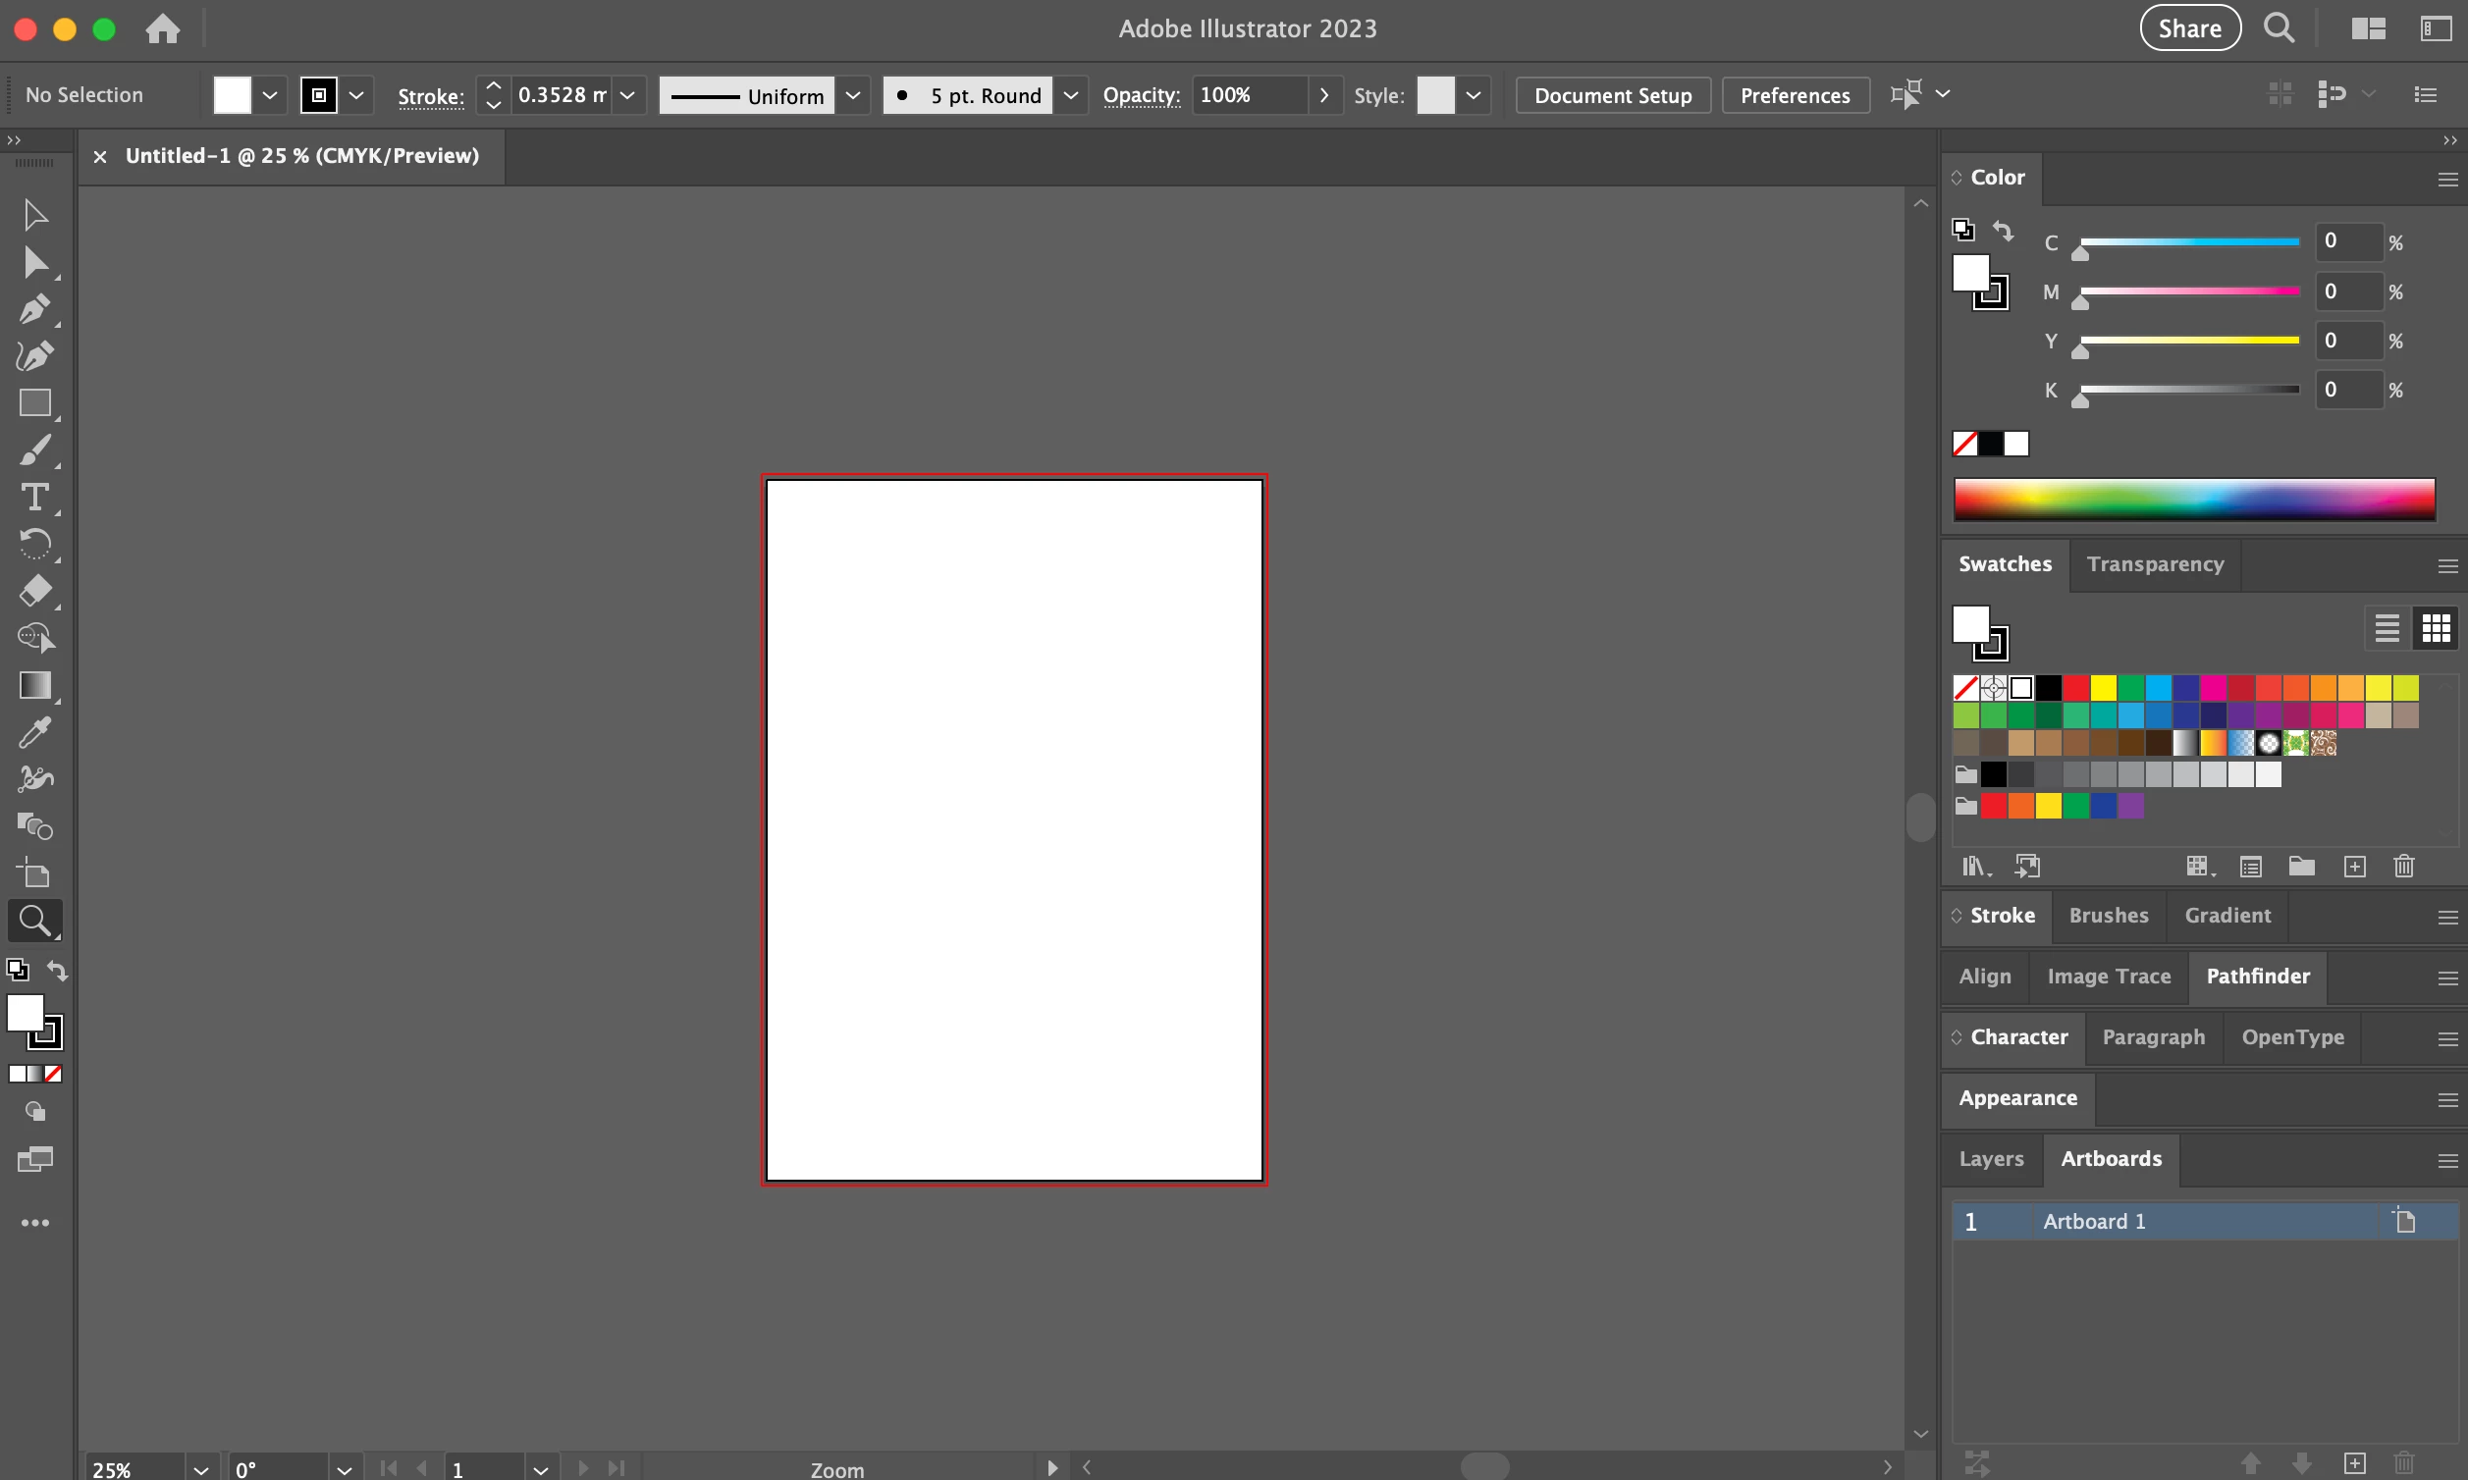Select the Pen tool
This screenshot has width=2468, height=1480.
click(34, 309)
